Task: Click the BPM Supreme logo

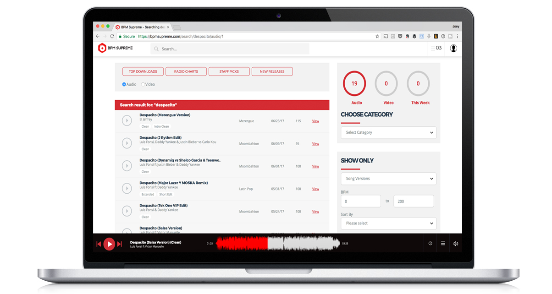Action: point(116,48)
